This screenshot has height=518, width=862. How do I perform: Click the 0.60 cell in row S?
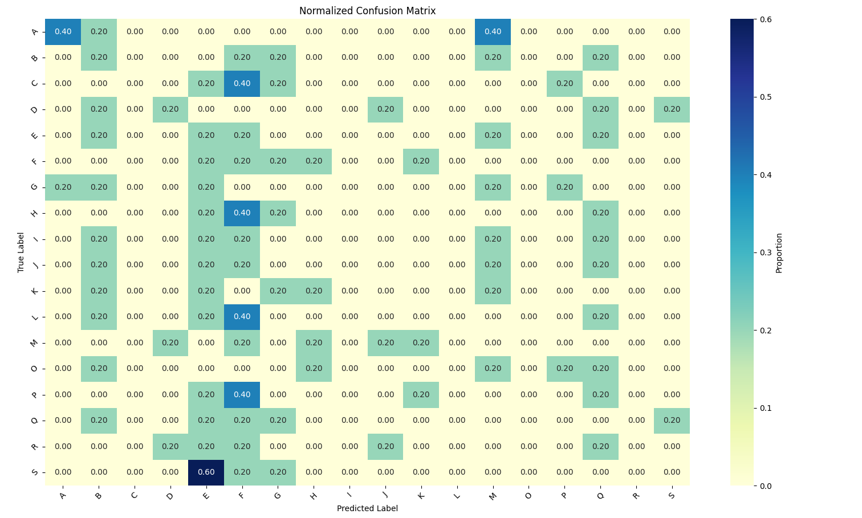[206, 472]
